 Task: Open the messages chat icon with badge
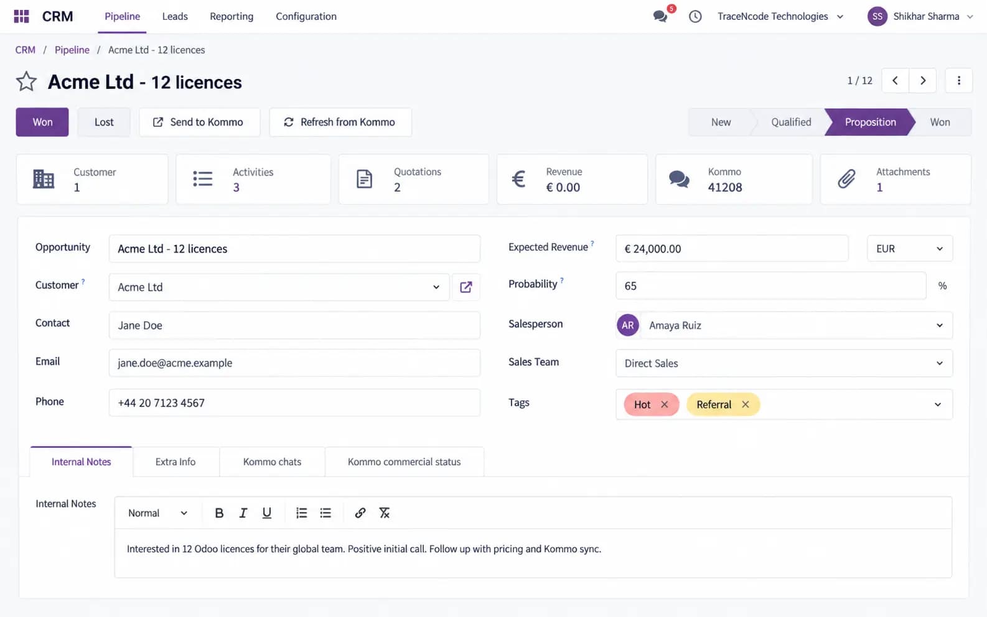click(661, 16)
